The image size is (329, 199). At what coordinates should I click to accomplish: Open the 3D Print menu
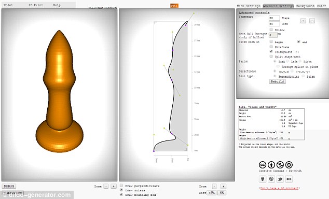[x=36, y=5]
